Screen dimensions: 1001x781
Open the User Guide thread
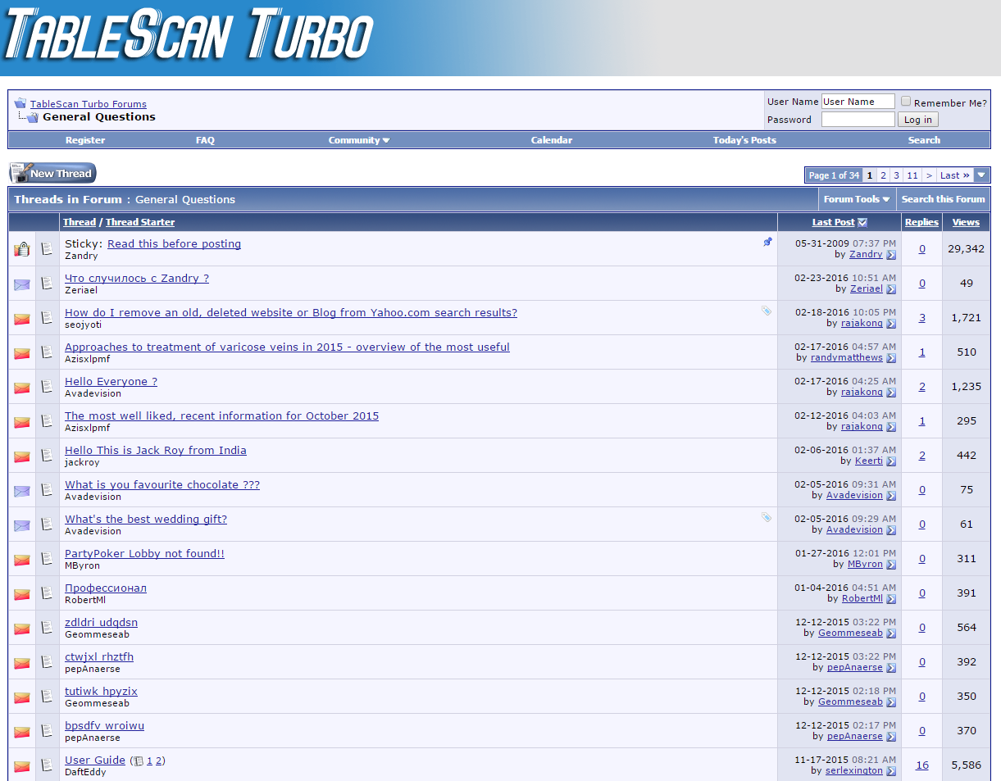coord(95,761)
